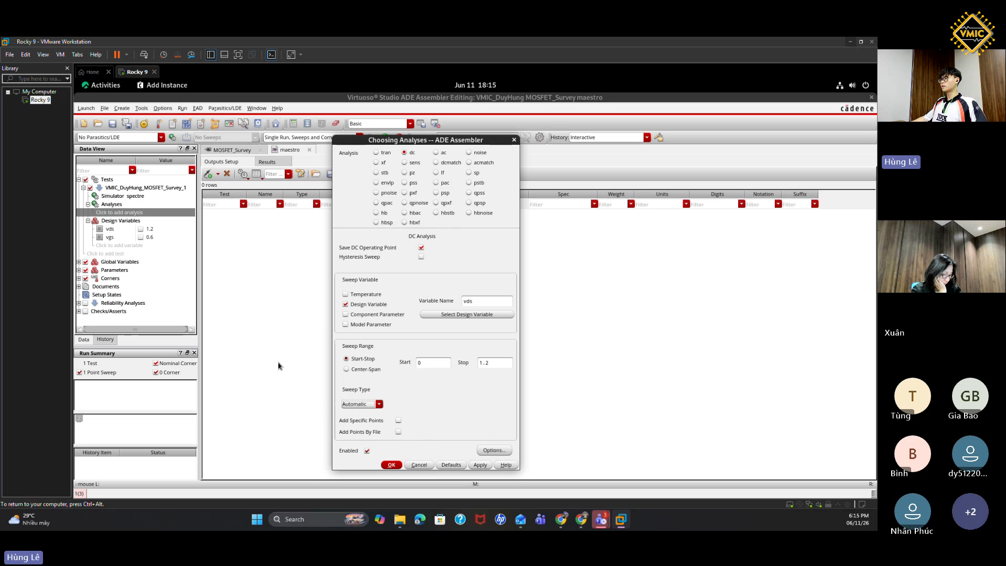Click the VMware full screen icon
The width and height of the screenshot is (1006, 566).
238,55
